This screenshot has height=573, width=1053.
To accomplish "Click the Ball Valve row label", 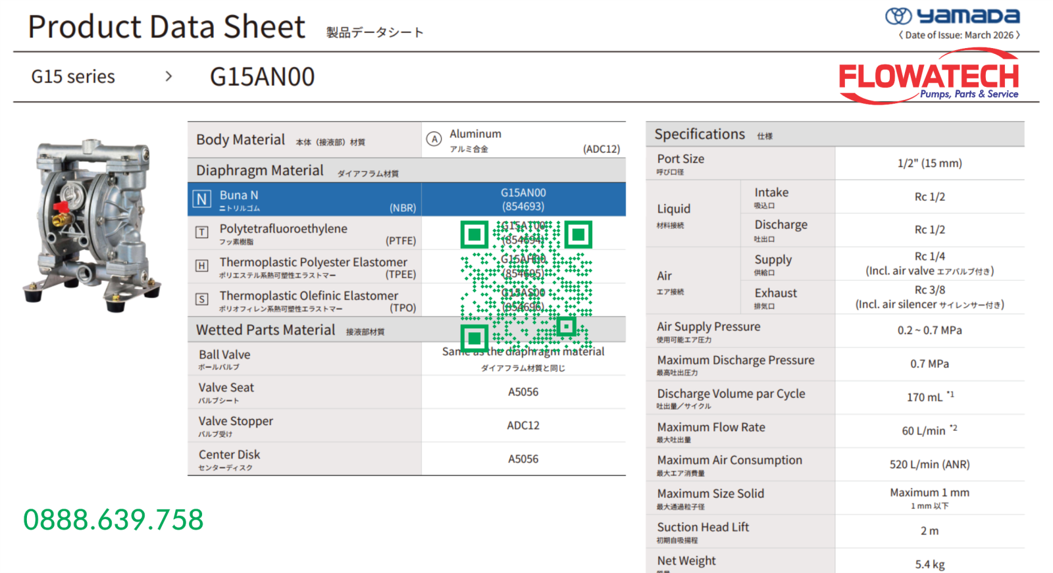I will (224, 355).
